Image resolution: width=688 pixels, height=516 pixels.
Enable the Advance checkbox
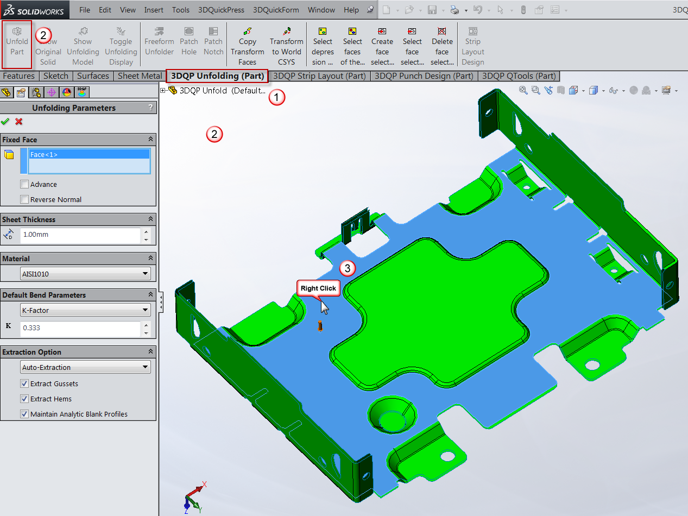pos(24,184)
